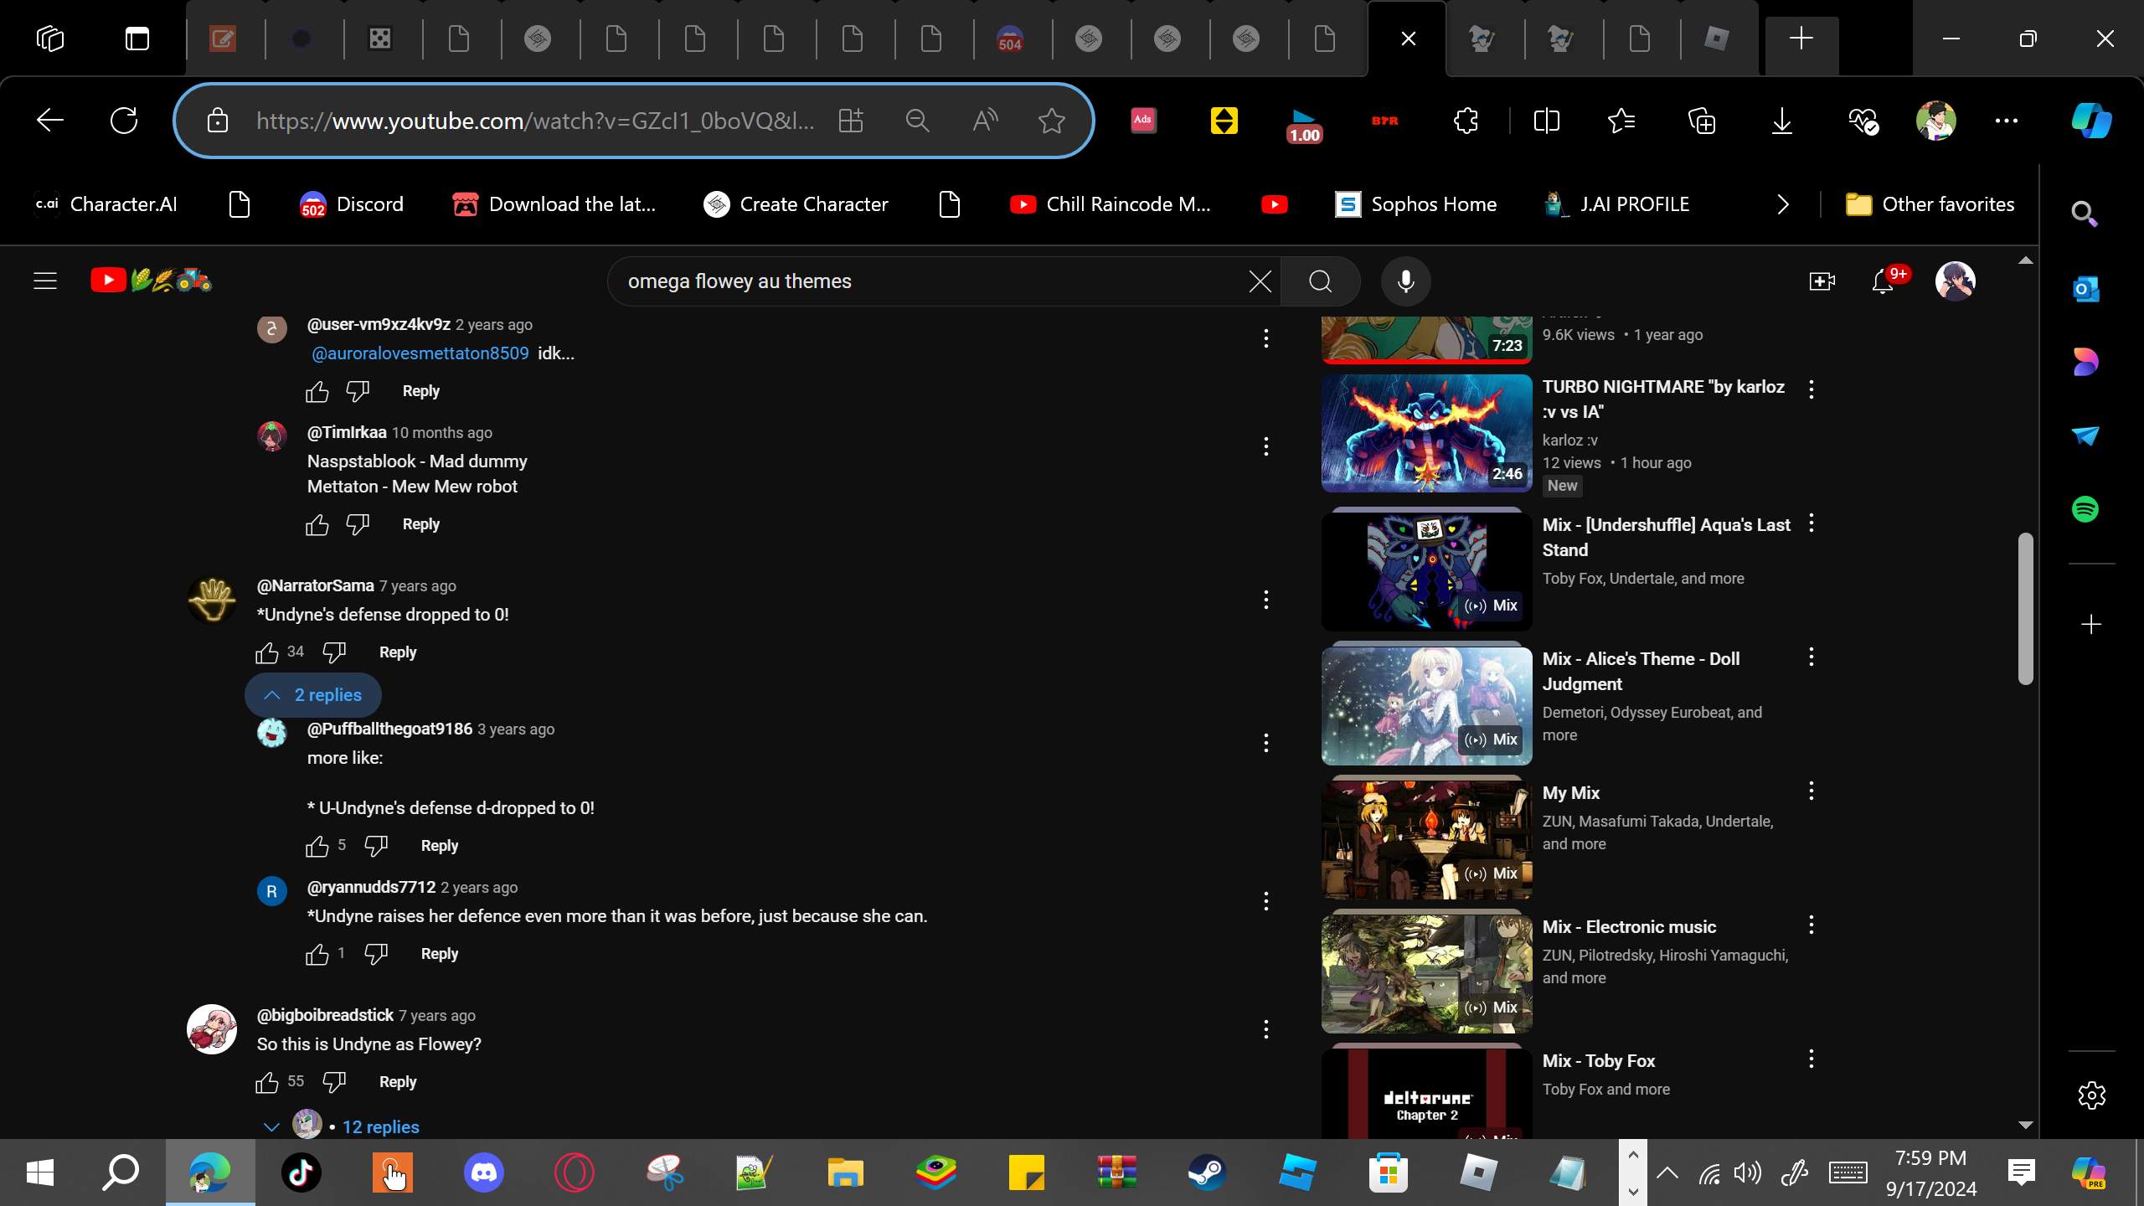Add this page to favorites star
This screenshot has width=2144, height=1206.
[x=1051, y=121]
